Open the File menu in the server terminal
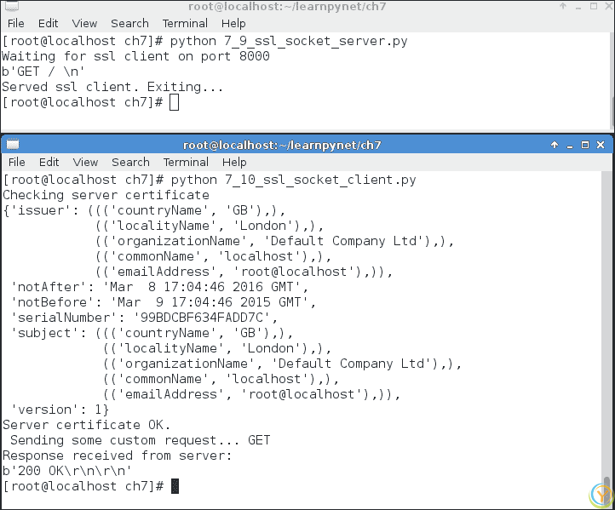The height and width of the screenshot is (510, 615). click(x=15, y=23)
